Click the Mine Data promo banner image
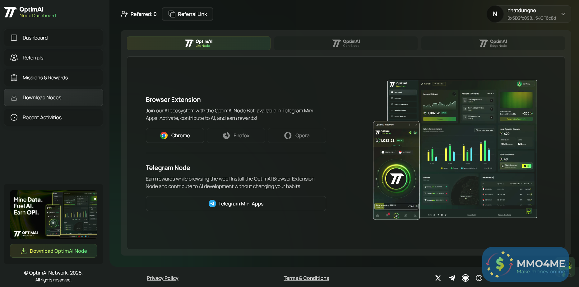 [x=53, y=214]
